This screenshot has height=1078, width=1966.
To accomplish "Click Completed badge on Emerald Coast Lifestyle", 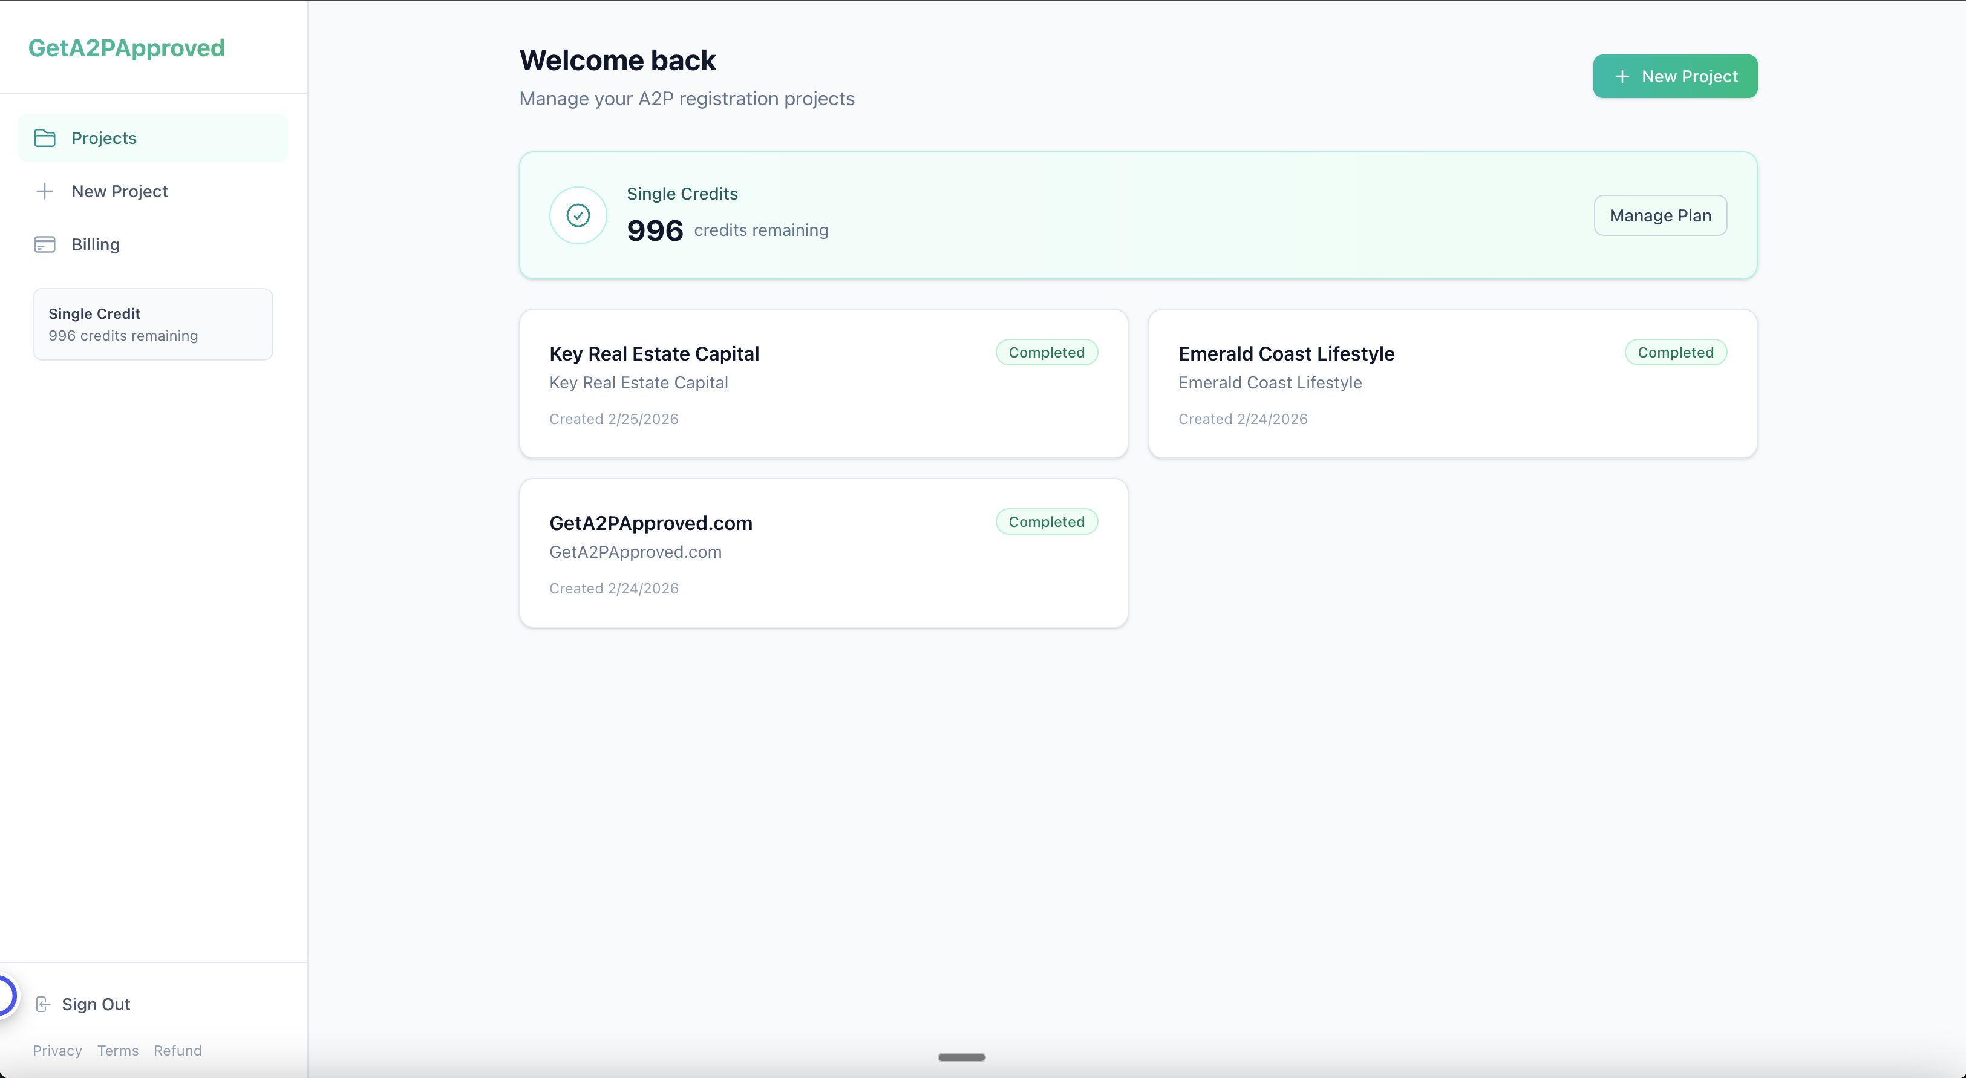I will tap(1675, 352).
